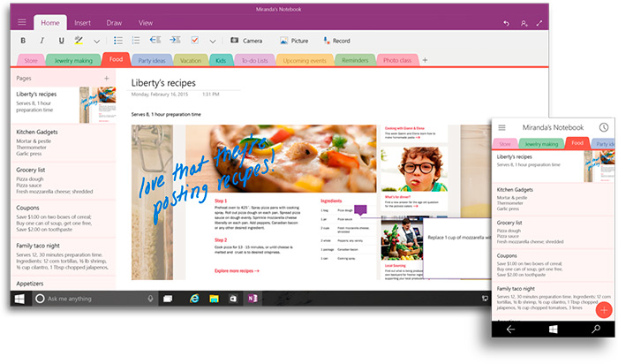Add a new page with plus button
Screen dimensions: 618x364
[106, 79]
